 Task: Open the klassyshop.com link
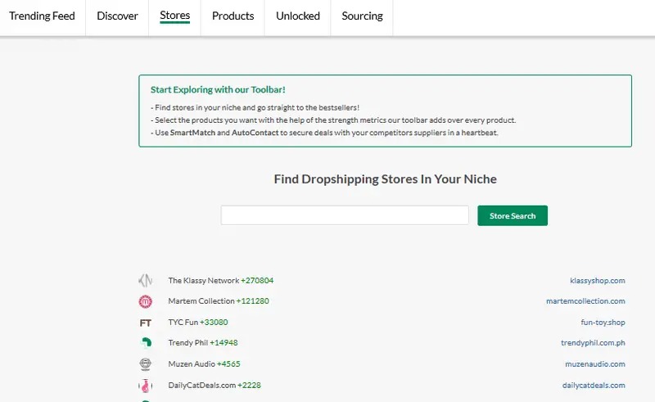pyautogui.click(x=597, y=281)
